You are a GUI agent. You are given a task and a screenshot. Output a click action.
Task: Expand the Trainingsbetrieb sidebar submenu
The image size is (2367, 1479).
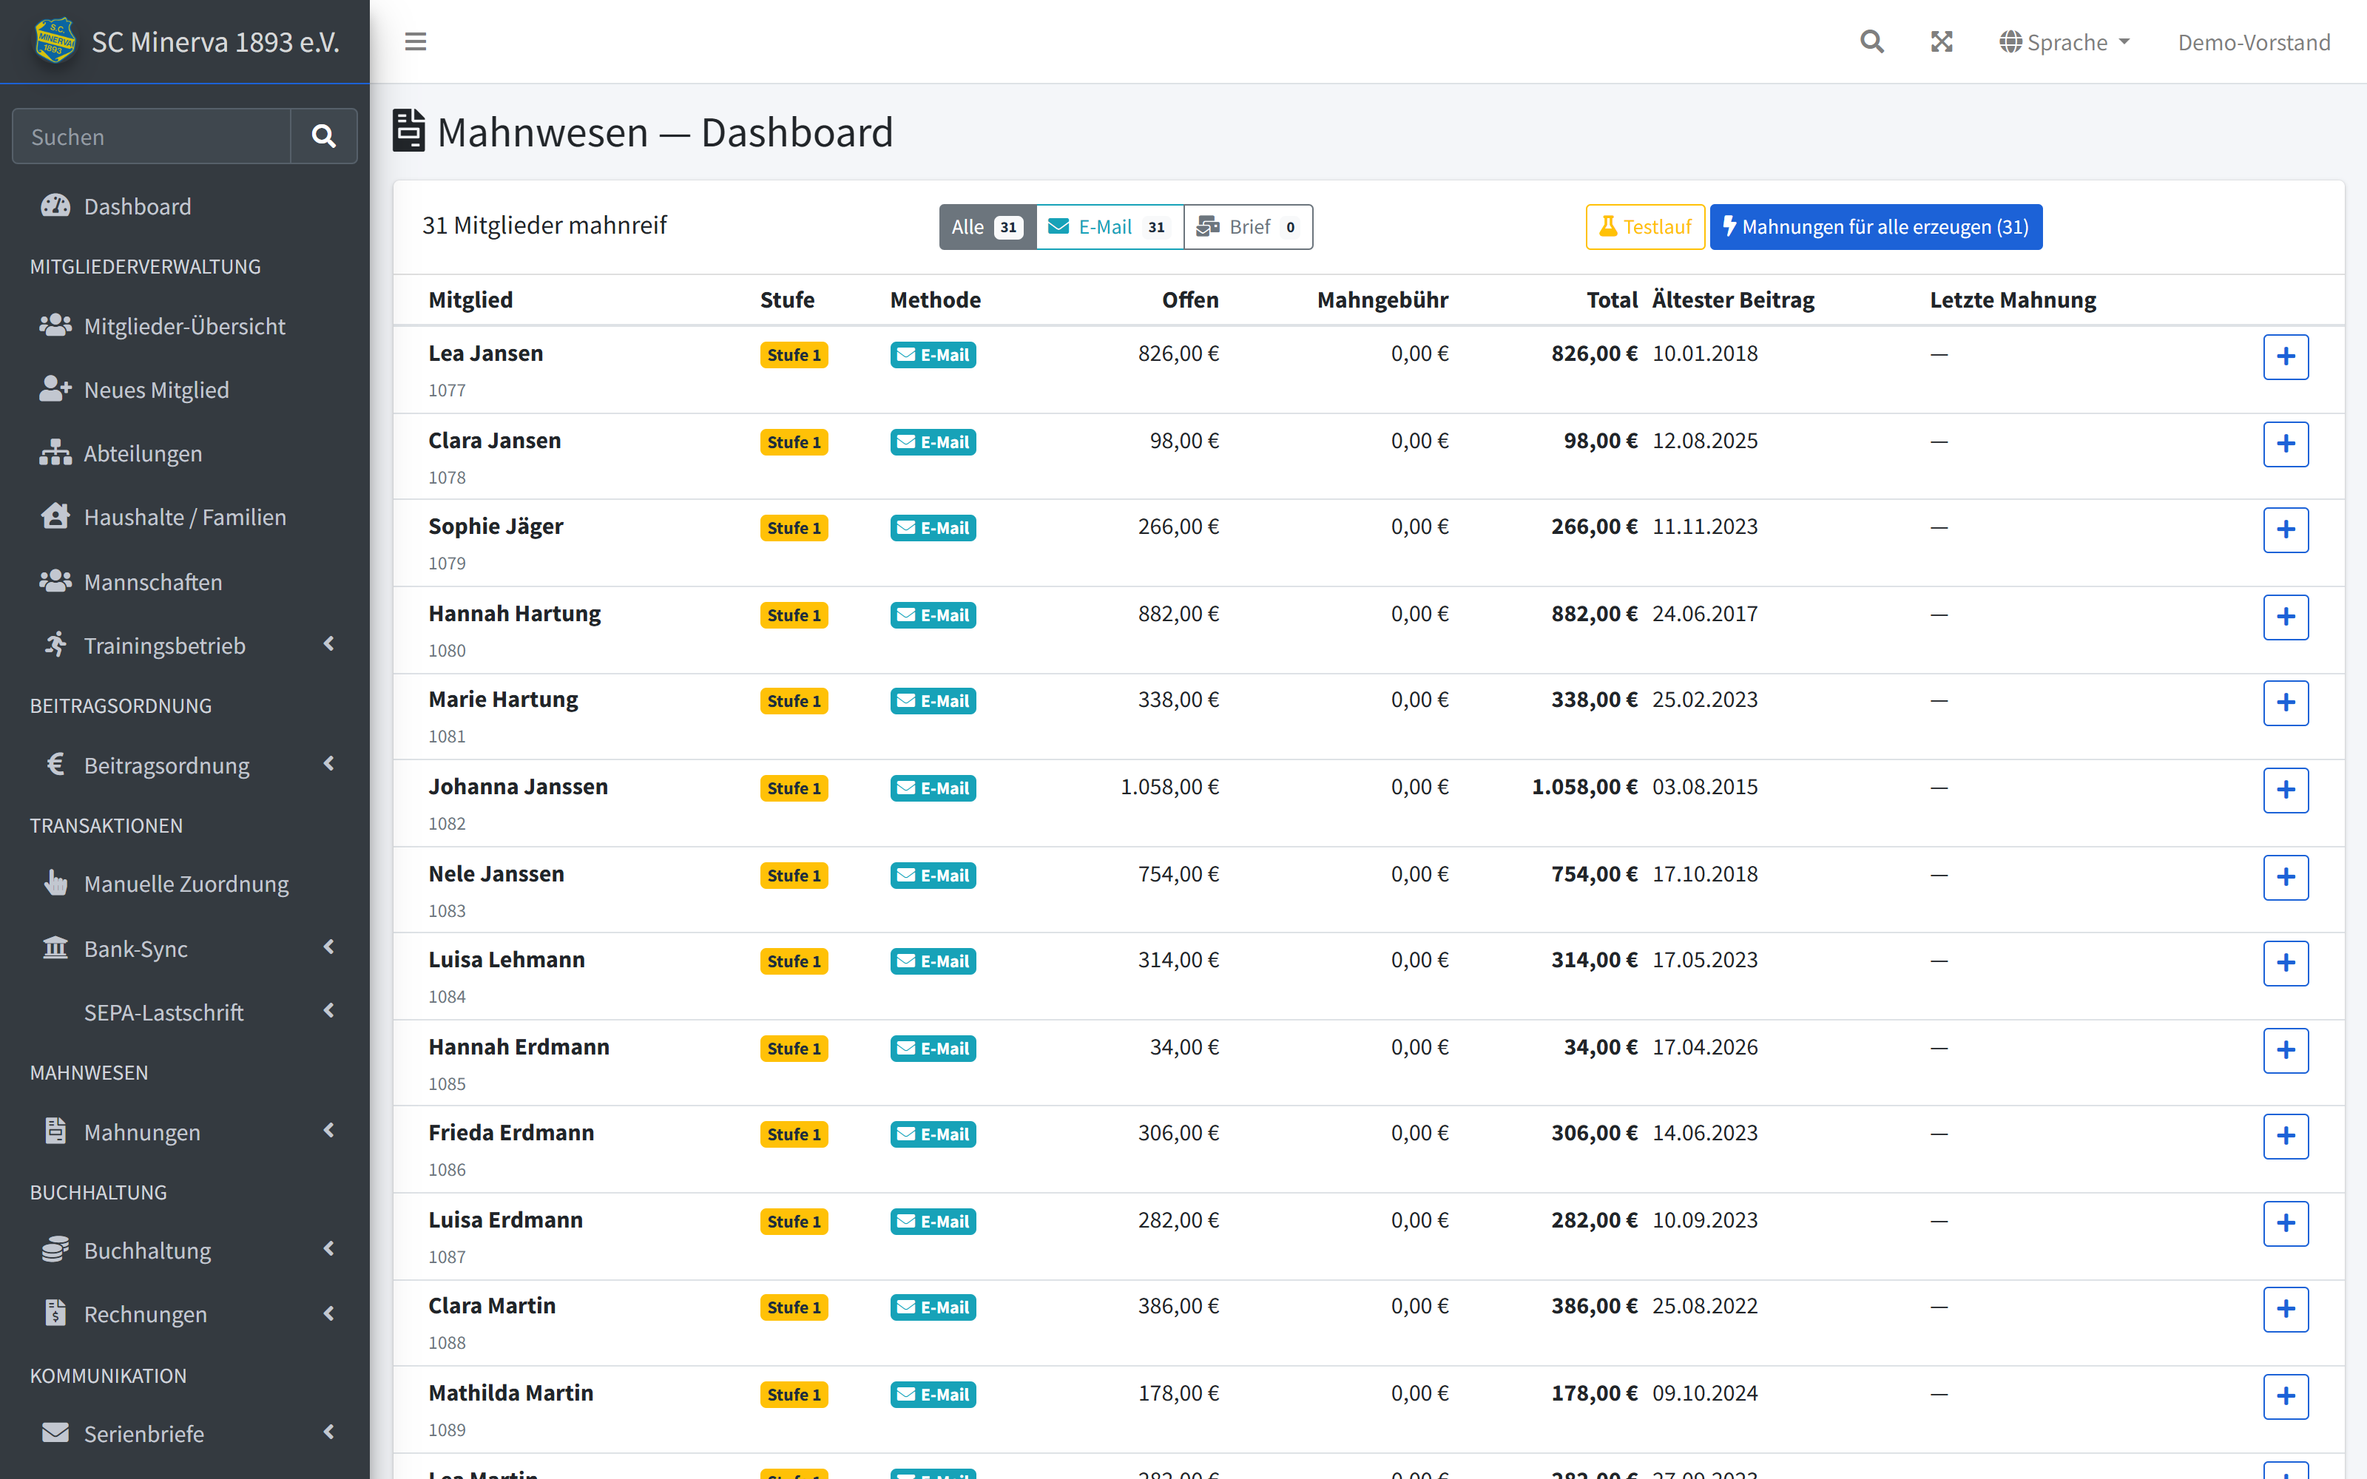pos(185,645)
